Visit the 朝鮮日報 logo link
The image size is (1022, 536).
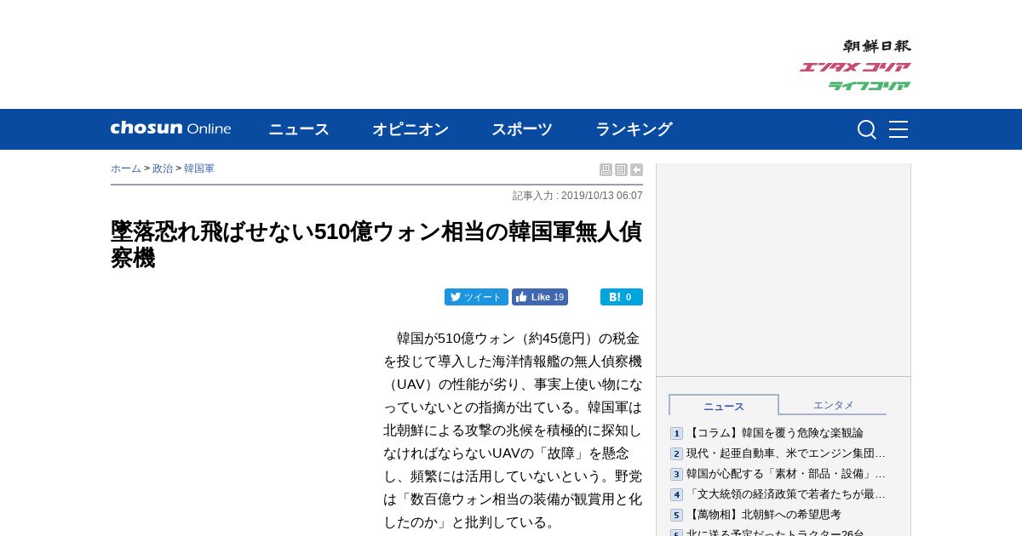tap(877, 46)
